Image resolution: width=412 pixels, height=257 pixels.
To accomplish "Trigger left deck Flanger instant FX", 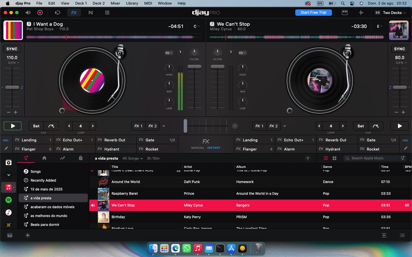I will (x=33, y=149).
